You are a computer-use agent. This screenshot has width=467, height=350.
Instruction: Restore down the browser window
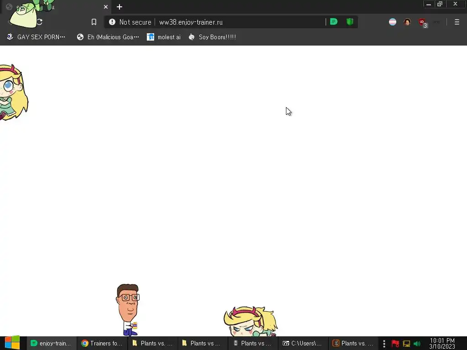pos(440,4)
